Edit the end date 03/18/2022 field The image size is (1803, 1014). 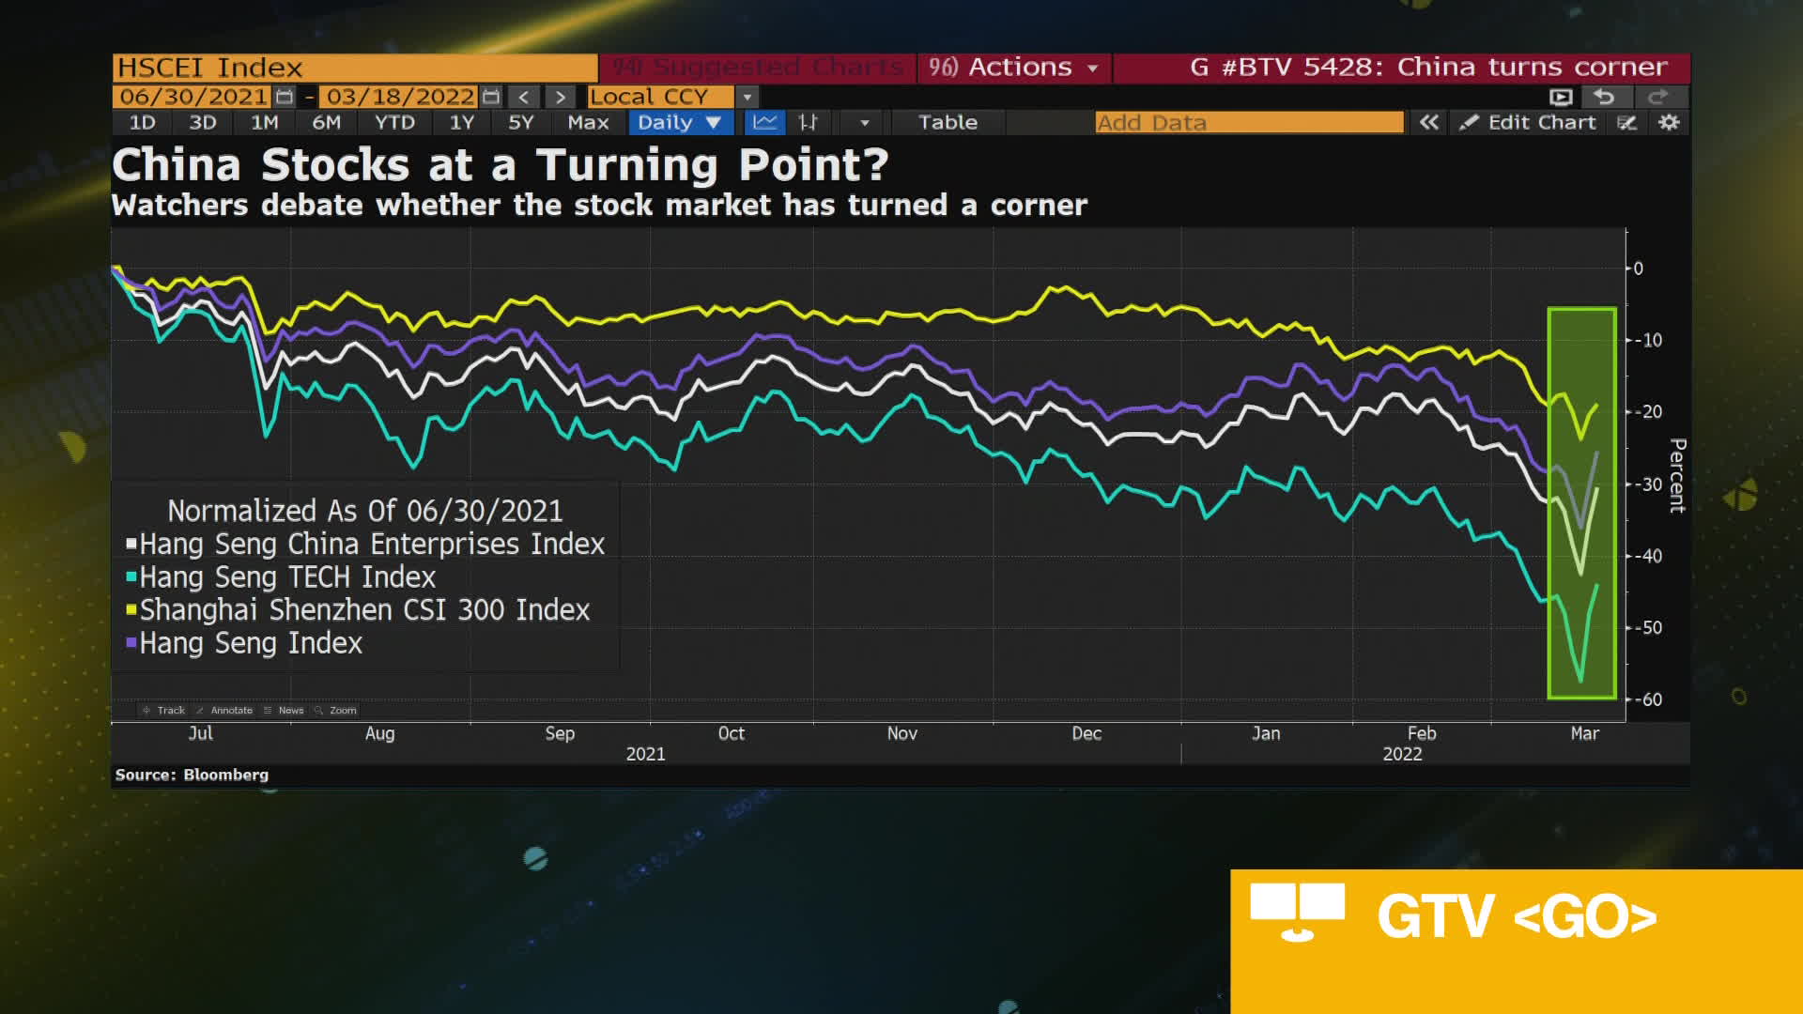[x=400, y=97]
